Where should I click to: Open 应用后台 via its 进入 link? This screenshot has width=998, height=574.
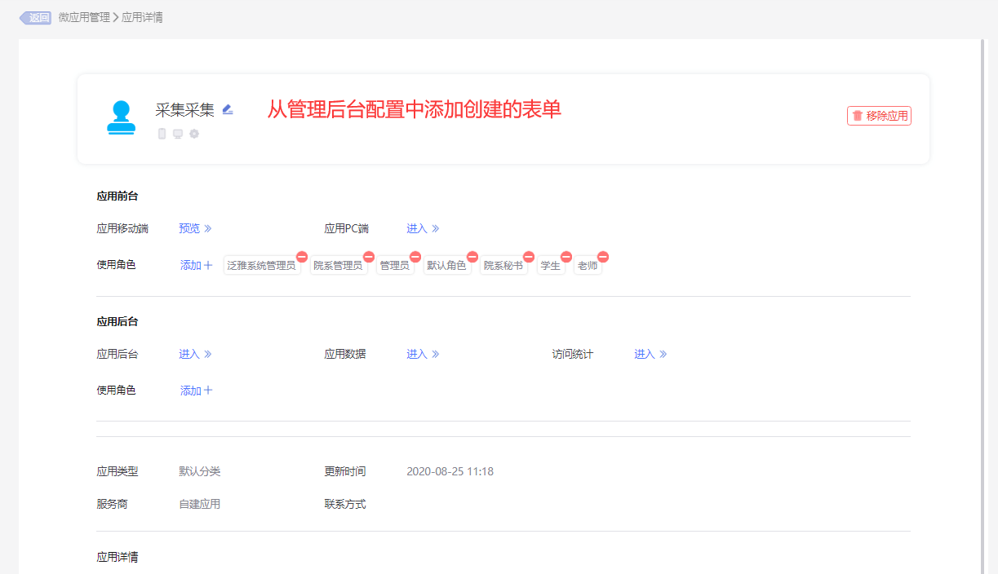(x=195, y=354)
